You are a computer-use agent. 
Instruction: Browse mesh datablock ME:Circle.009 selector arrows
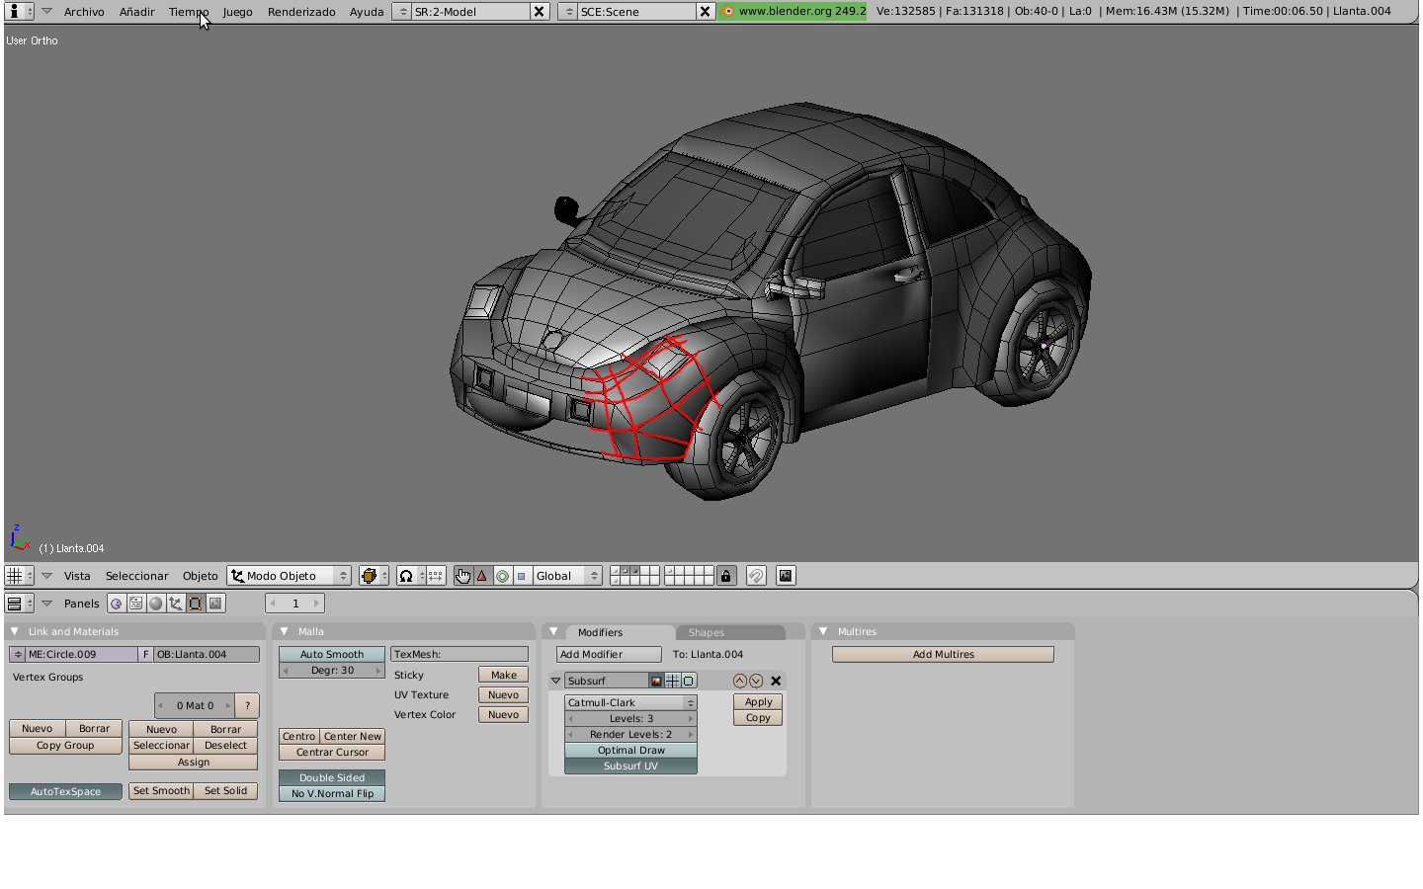(x=18, y=654)
